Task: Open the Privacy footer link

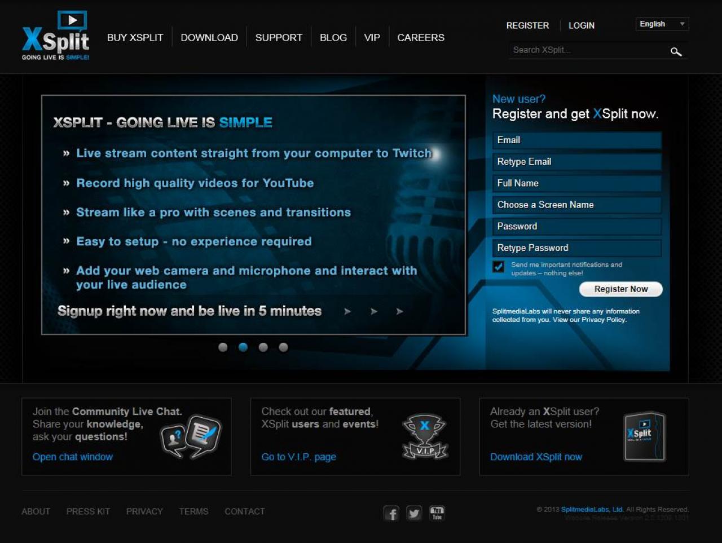Action: 144,511
